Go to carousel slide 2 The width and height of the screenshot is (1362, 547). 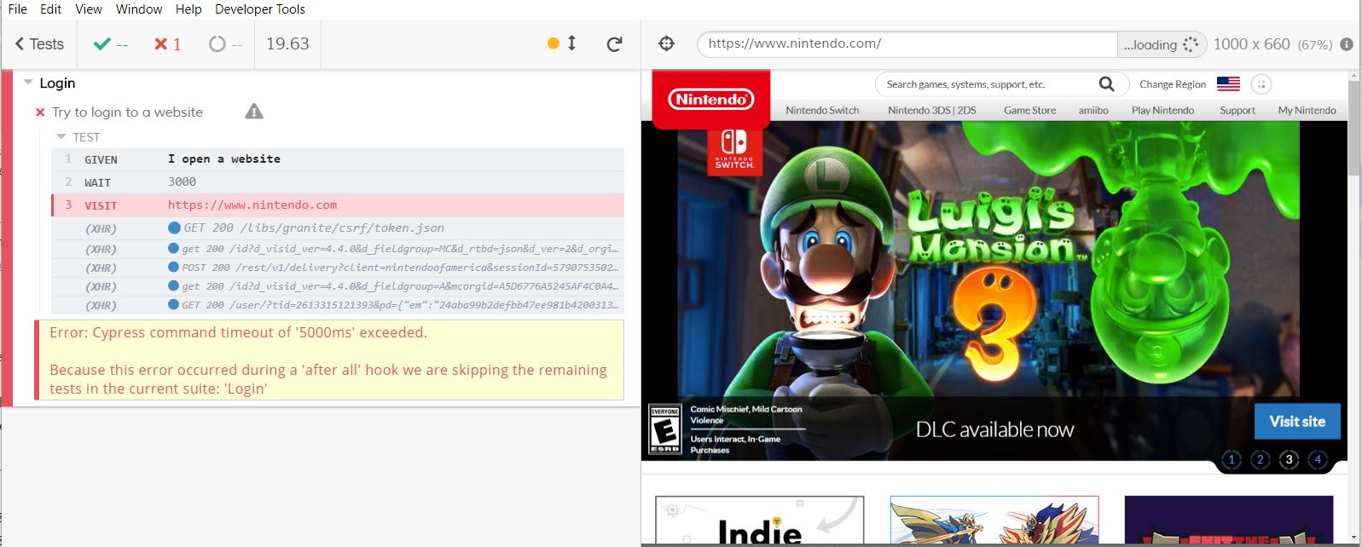click(1261, 459)
